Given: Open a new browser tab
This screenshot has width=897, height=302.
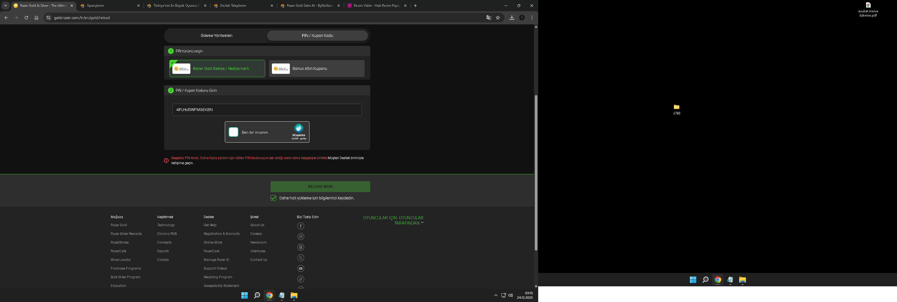Looking at the screenshot, I should [x=415, y=6].
